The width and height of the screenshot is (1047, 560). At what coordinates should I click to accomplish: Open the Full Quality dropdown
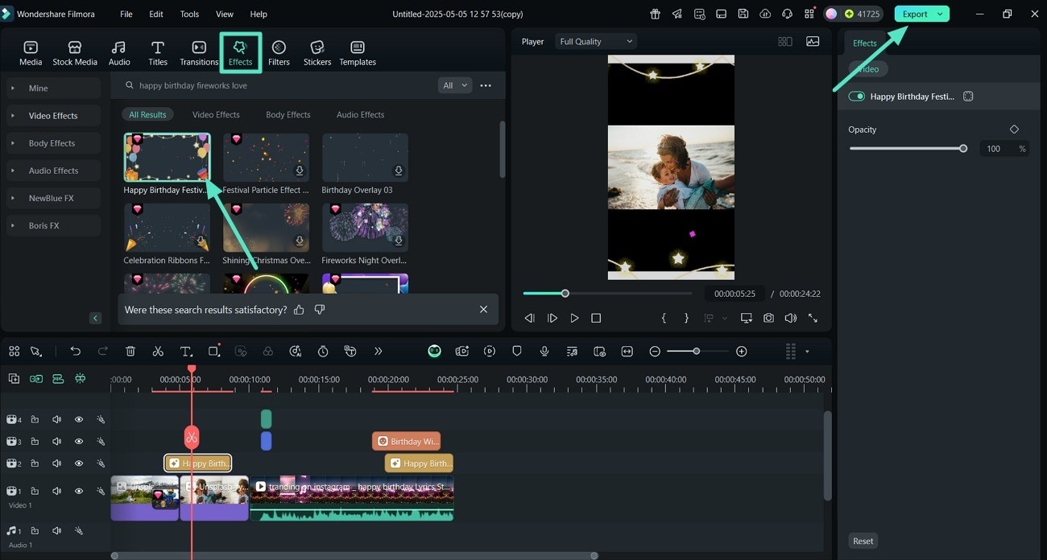pyautogui.click(x=596, y=41)
